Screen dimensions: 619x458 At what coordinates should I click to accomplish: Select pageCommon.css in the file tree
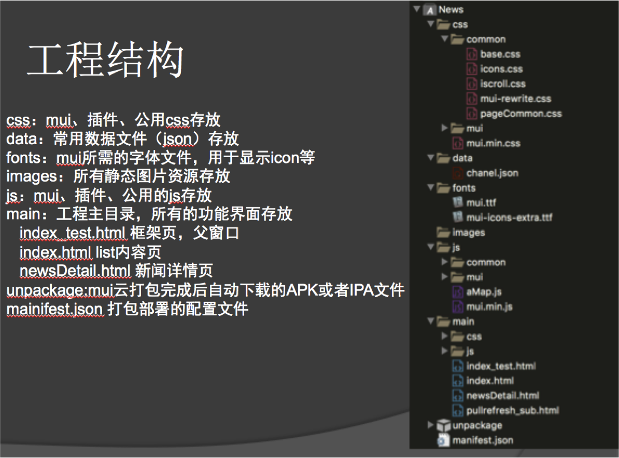tap(520, 114)
